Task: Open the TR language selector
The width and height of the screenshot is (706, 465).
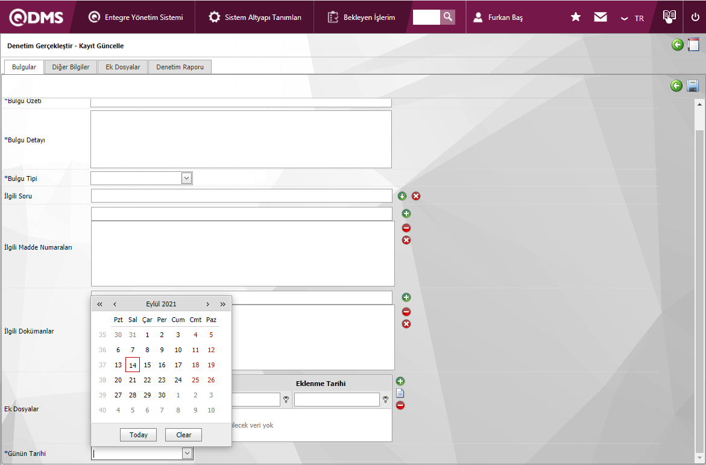Action: coord(632,18)
